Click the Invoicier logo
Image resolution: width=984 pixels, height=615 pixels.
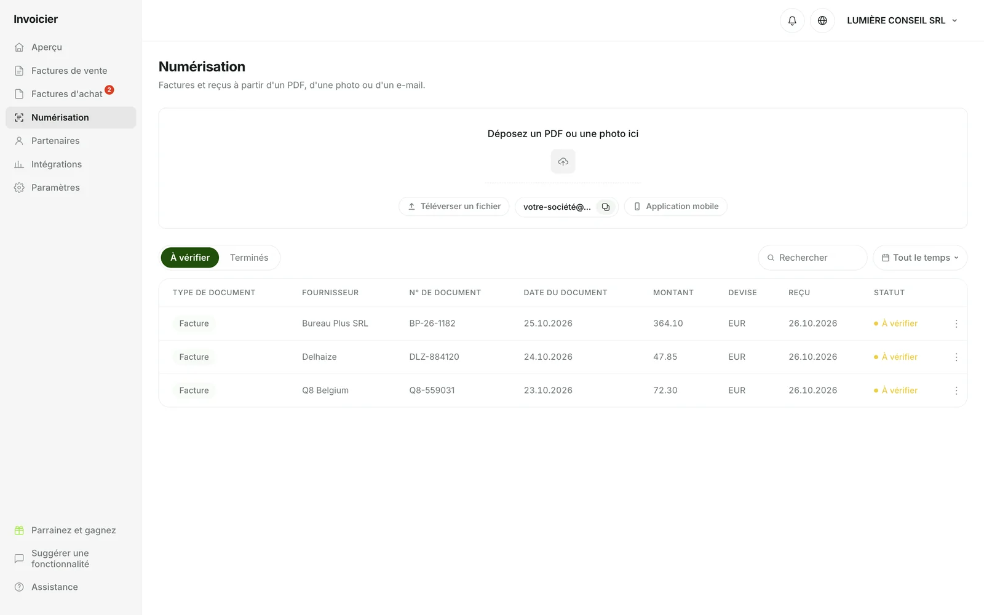(36, 19)
